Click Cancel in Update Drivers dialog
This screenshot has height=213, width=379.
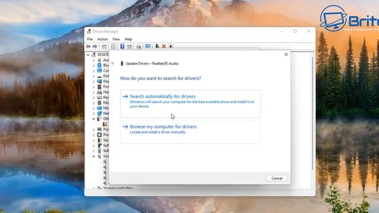[x=277, y=178]
